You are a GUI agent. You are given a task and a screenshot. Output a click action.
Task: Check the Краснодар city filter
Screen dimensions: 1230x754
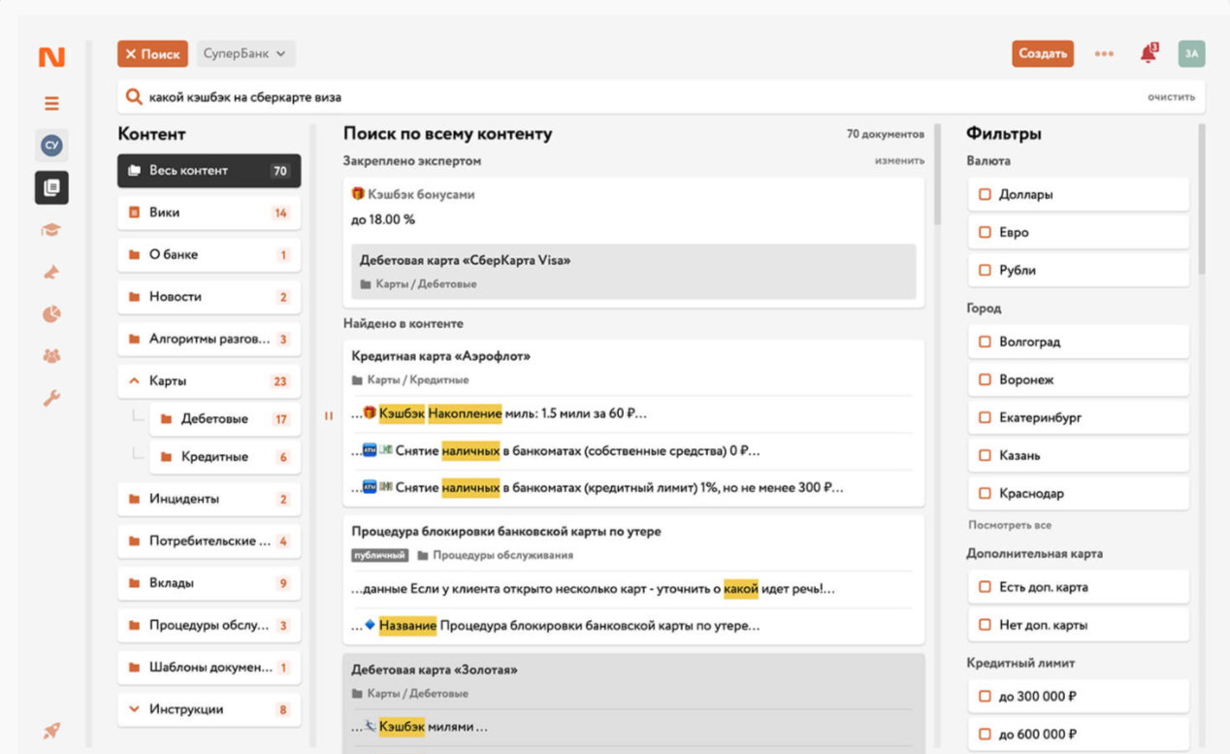click(985, 493)
